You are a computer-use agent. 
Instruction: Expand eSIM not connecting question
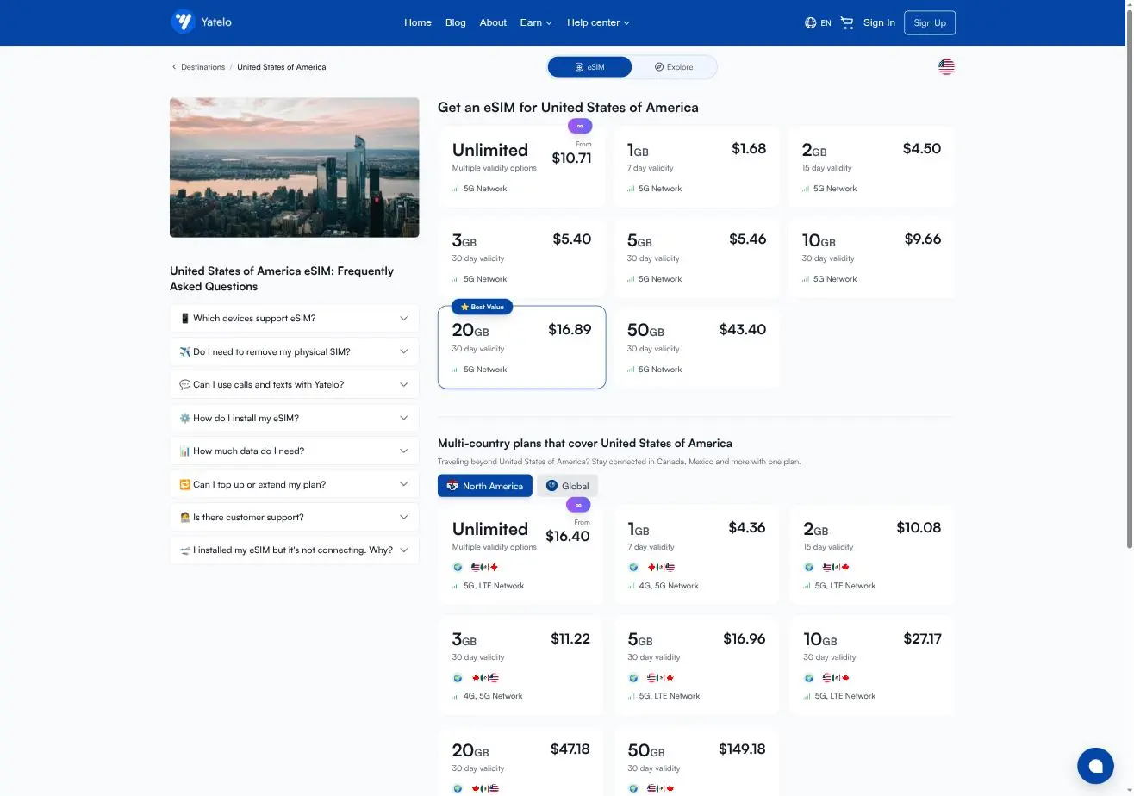click(295, 550)
